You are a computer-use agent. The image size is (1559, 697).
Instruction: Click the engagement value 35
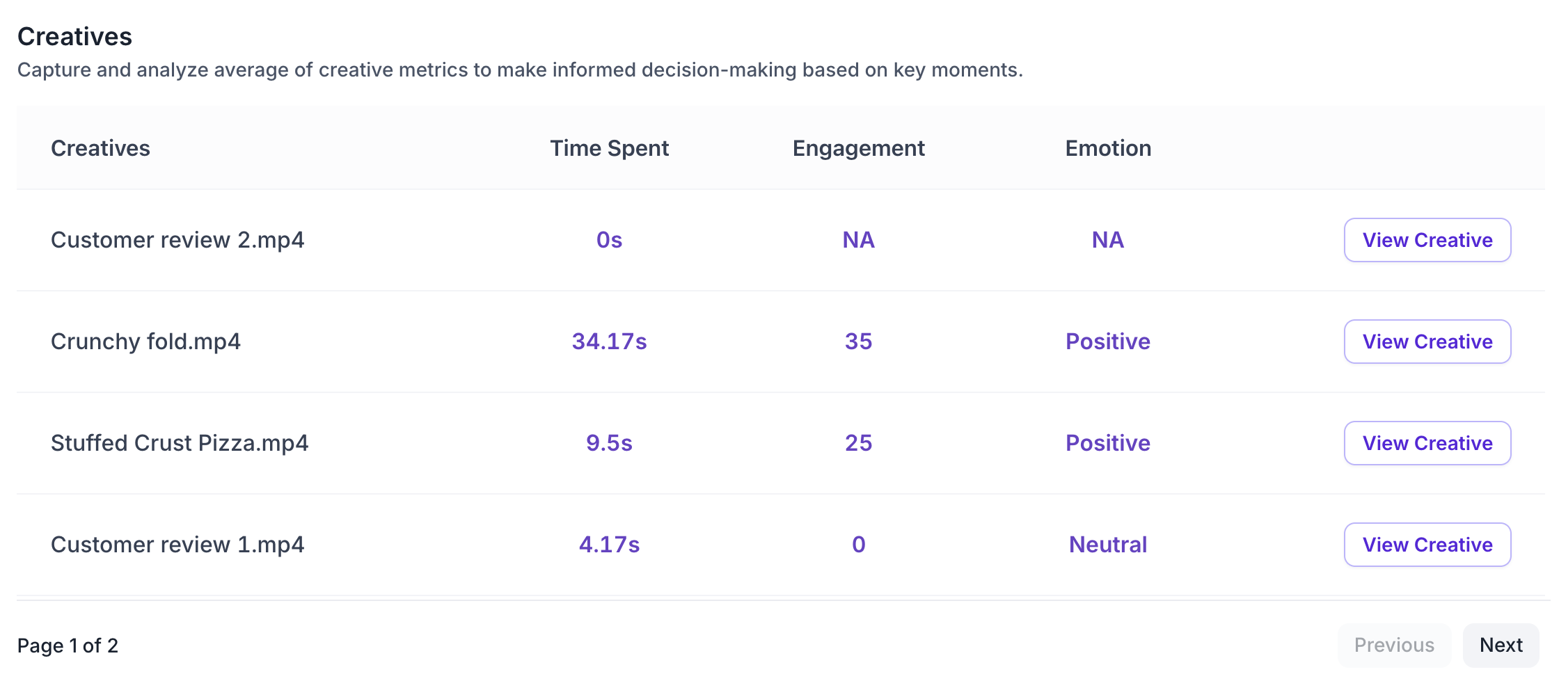[858, 342]
